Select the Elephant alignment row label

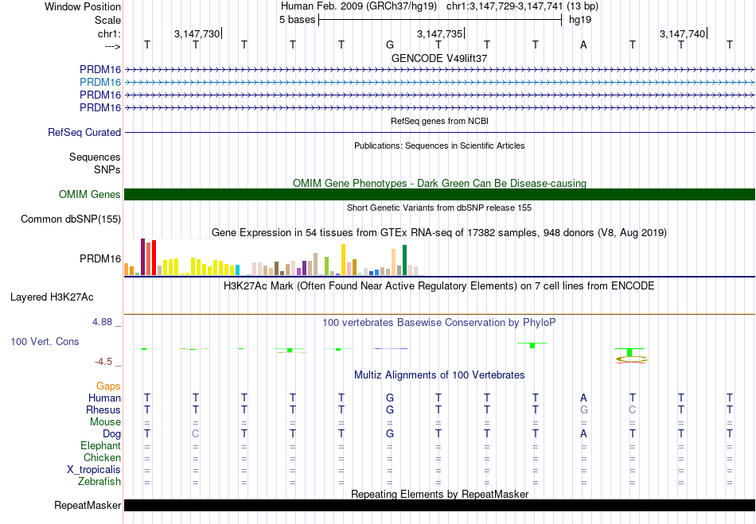click(x=101, y=446)
